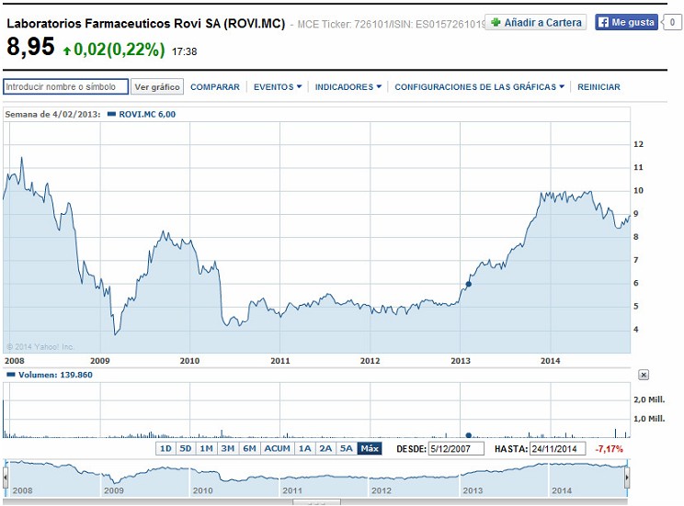Click the data point marker on price line
This screenshot has height=506, width=684.
[x=469, y=284]
